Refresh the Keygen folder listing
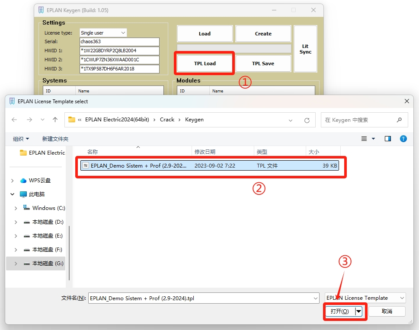Image resolution: width=419 pixels, height=330 pixels. 307,120
